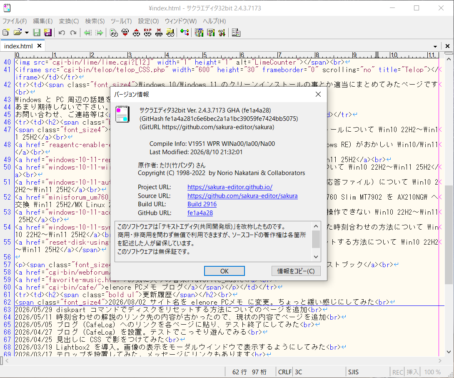454x378 pixels.
Task: Click the 100 % zoom status entry
Action: (x=432, y=372)
